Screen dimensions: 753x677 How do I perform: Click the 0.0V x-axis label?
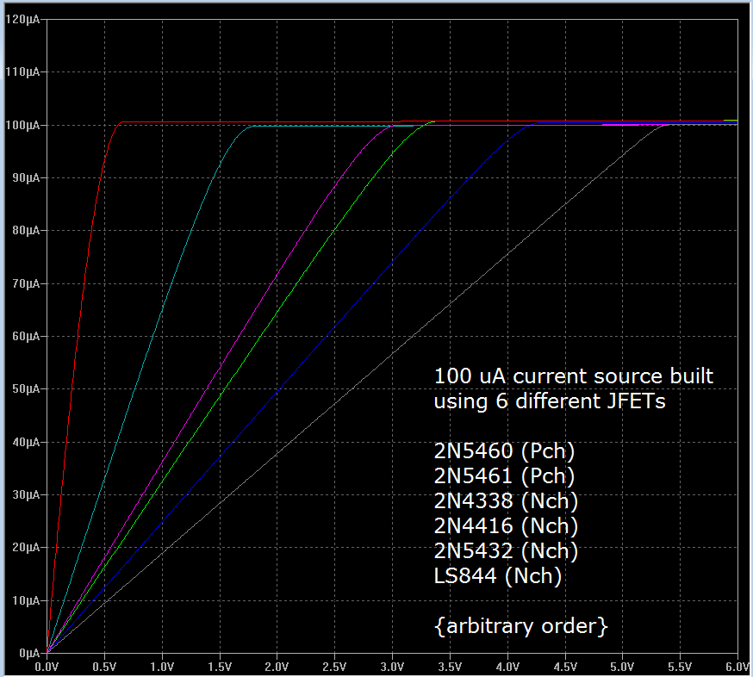point(47,667)
